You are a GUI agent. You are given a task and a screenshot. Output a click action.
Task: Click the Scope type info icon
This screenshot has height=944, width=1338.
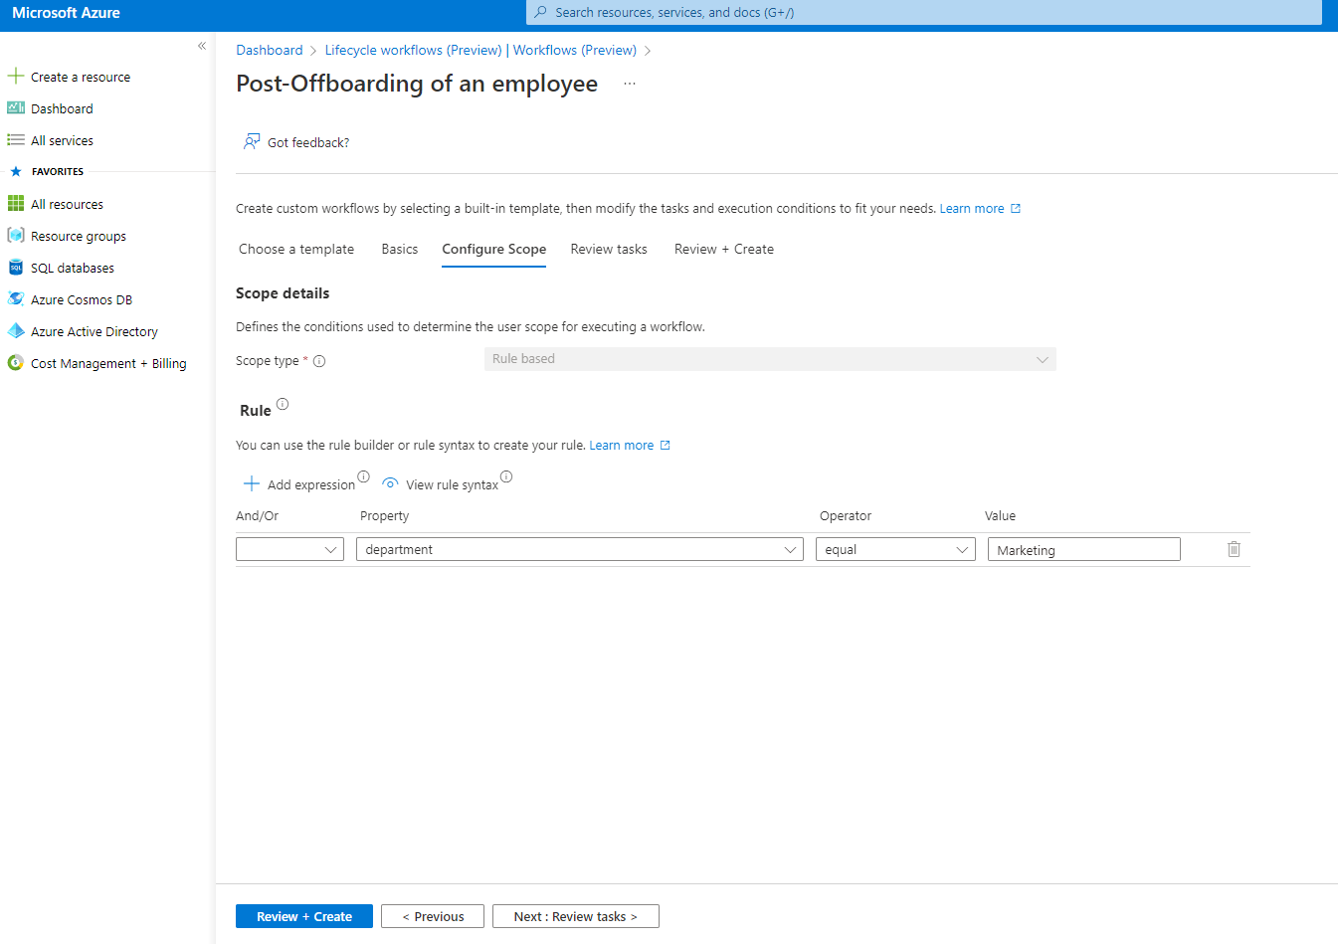tap(319, 361)
